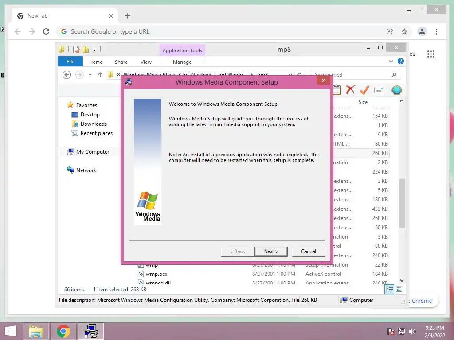The width and height of the screenshot is (454, 340).
Task: Open the Windows Start button
Action: (x=11, y=331)
